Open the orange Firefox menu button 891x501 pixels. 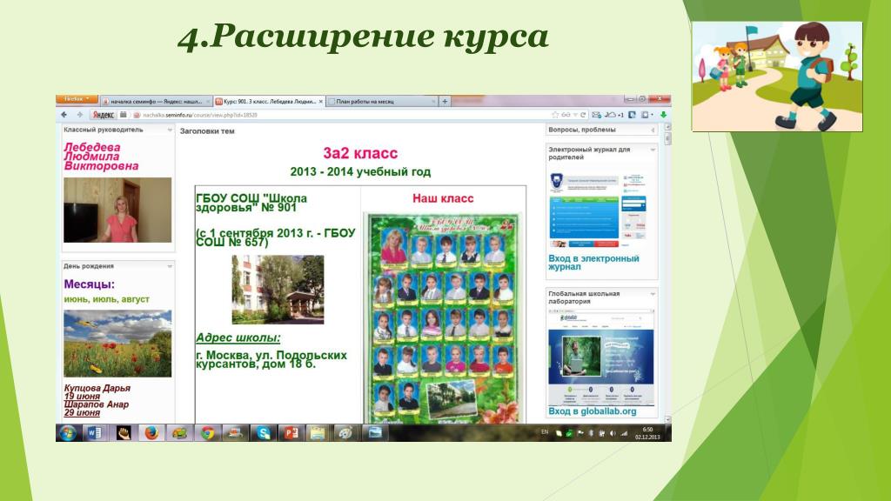77,100
